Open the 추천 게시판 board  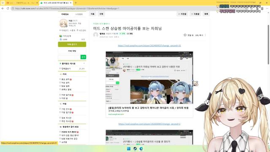click(x=66, y=121)
